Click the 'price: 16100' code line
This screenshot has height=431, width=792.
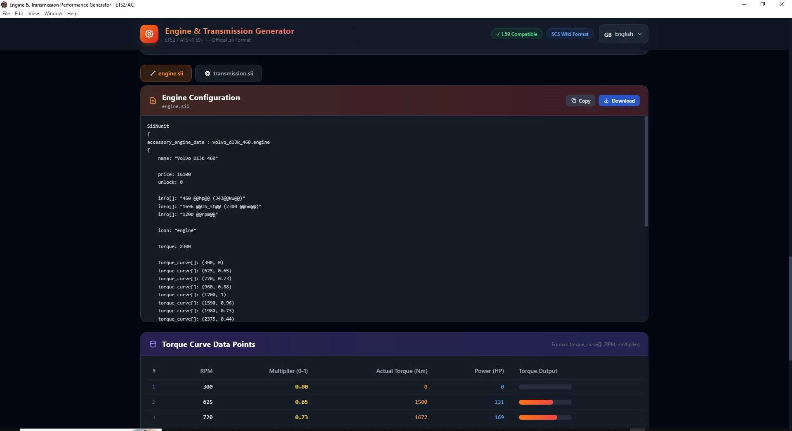[174, 174]
